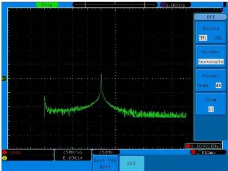Click the 250Hz horizontal scale readout

point(106,152)
